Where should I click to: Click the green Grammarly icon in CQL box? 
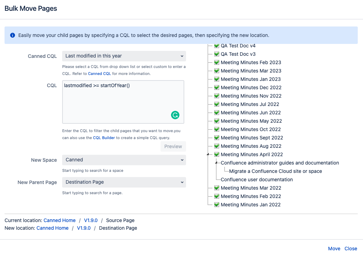point(175,115)
